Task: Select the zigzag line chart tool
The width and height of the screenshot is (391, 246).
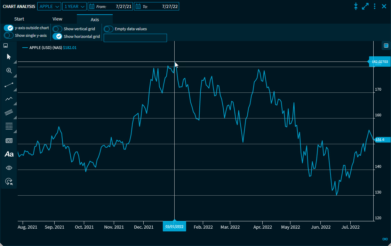Action: point(9,99)
